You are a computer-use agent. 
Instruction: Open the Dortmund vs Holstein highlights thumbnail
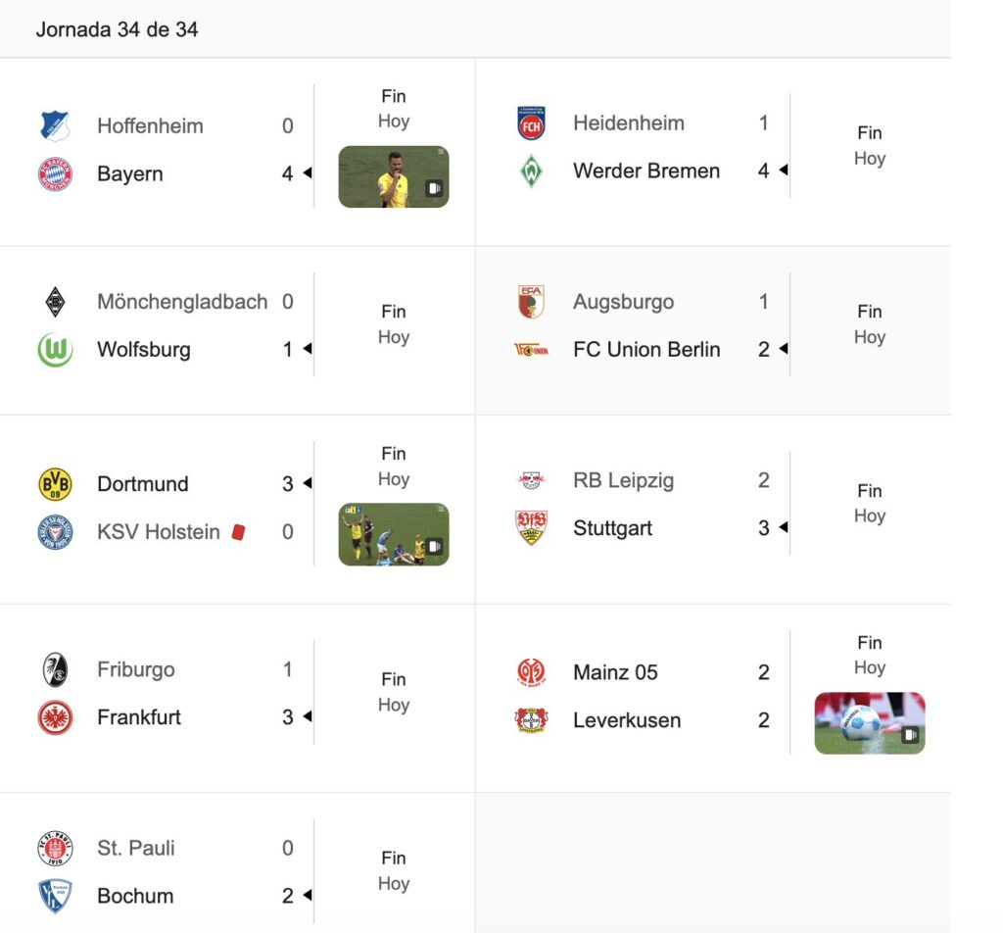pos(394,534)
